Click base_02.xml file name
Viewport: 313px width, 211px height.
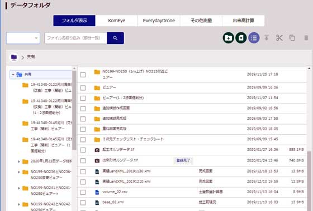[113, 202]
